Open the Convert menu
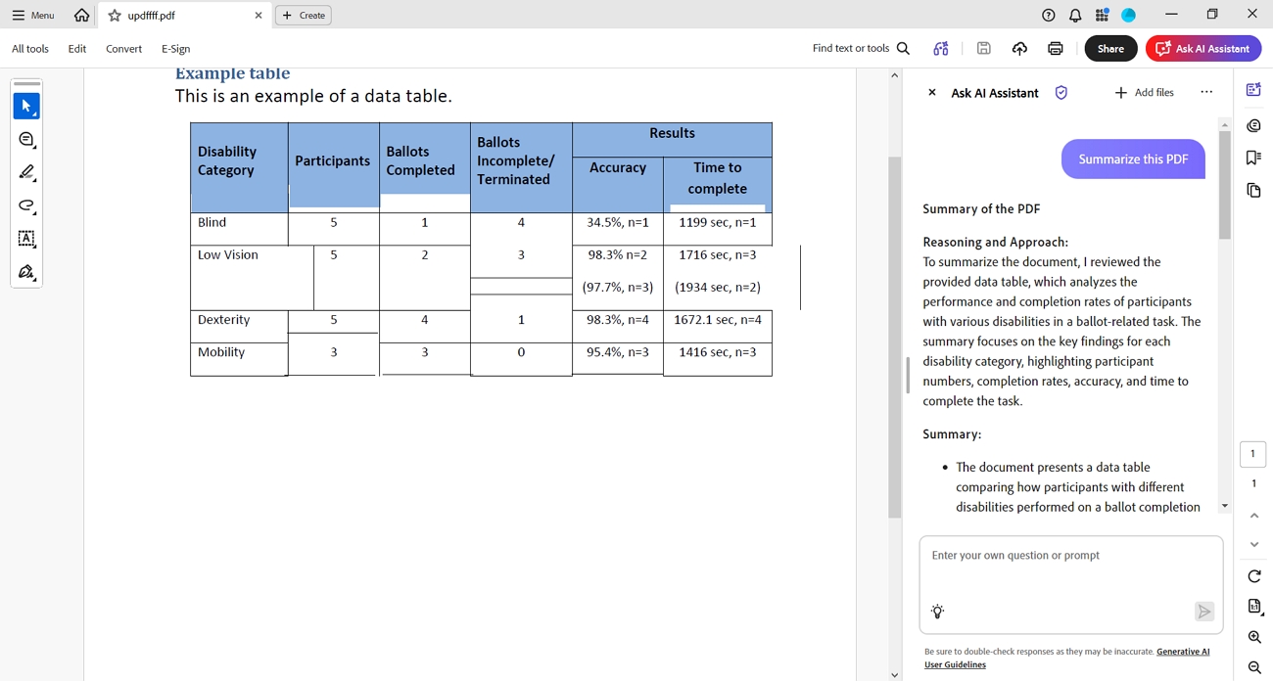Screen dimensions: 1273x681 click(124, 48)
